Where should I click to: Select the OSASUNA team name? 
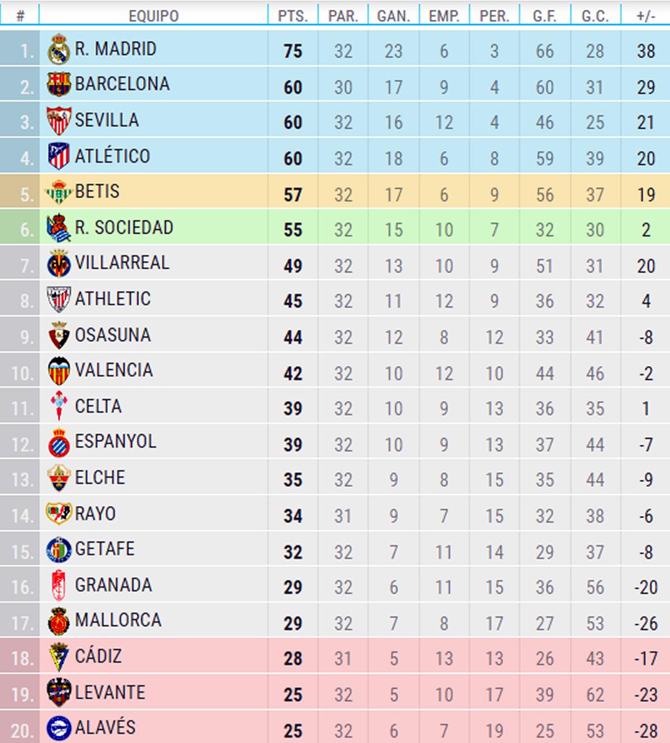(x=113, y=335)
